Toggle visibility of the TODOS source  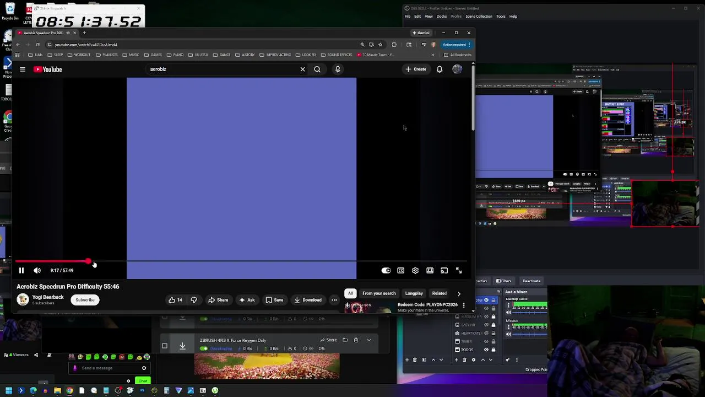point(486,350)
